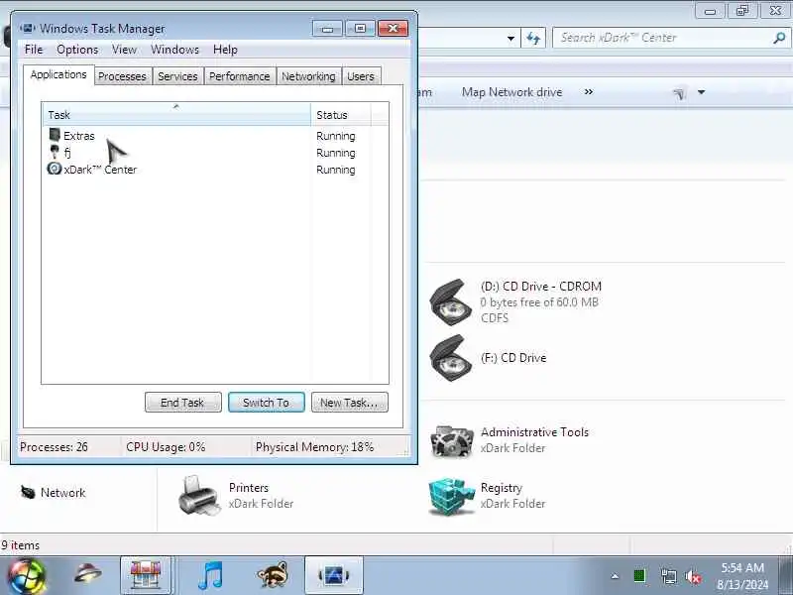This screenshot has width=793, height=595.
Task: Click the store-front taskbar icon
Action: [146, 575]
